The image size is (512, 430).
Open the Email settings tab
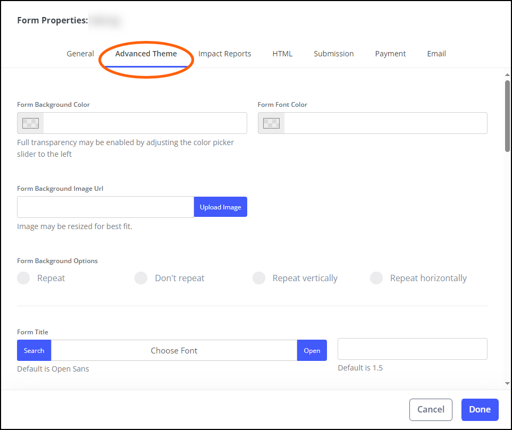click(x=436, y=53)
